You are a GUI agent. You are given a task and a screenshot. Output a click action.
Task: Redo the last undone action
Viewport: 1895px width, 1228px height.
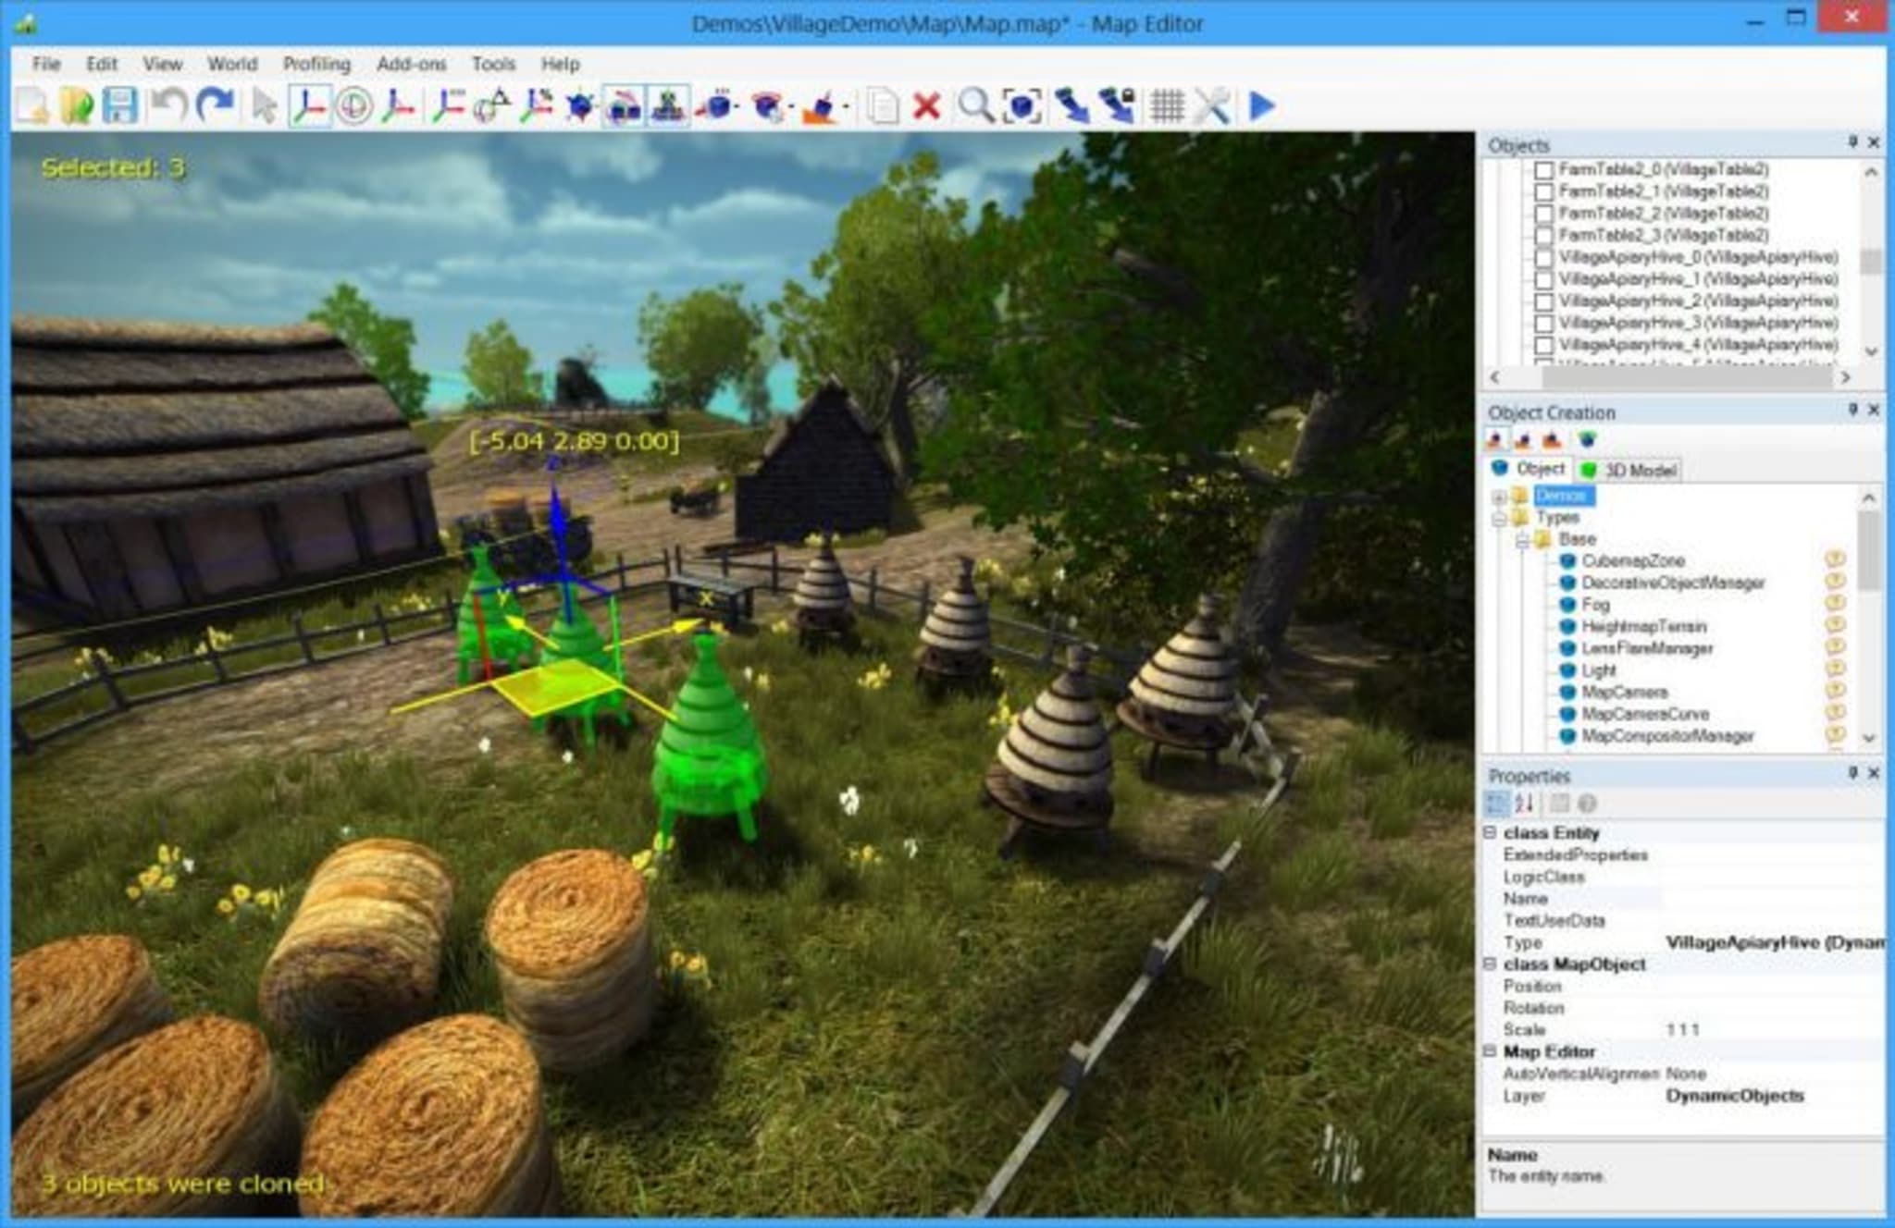[215, 105]
